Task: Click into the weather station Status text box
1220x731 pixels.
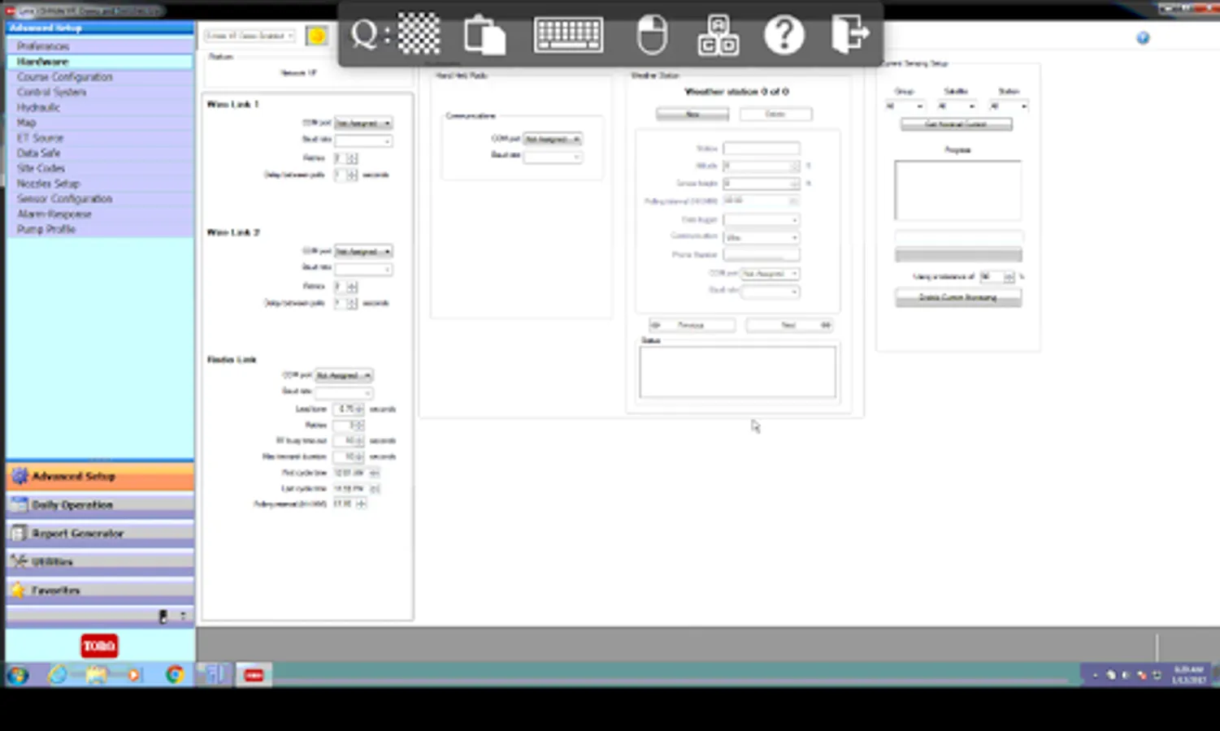Action: 737,372
